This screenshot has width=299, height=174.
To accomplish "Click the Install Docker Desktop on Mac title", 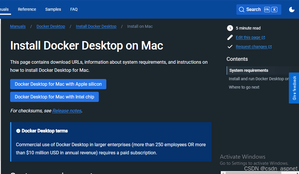I will pyautogui.click(x=87, y=46).
